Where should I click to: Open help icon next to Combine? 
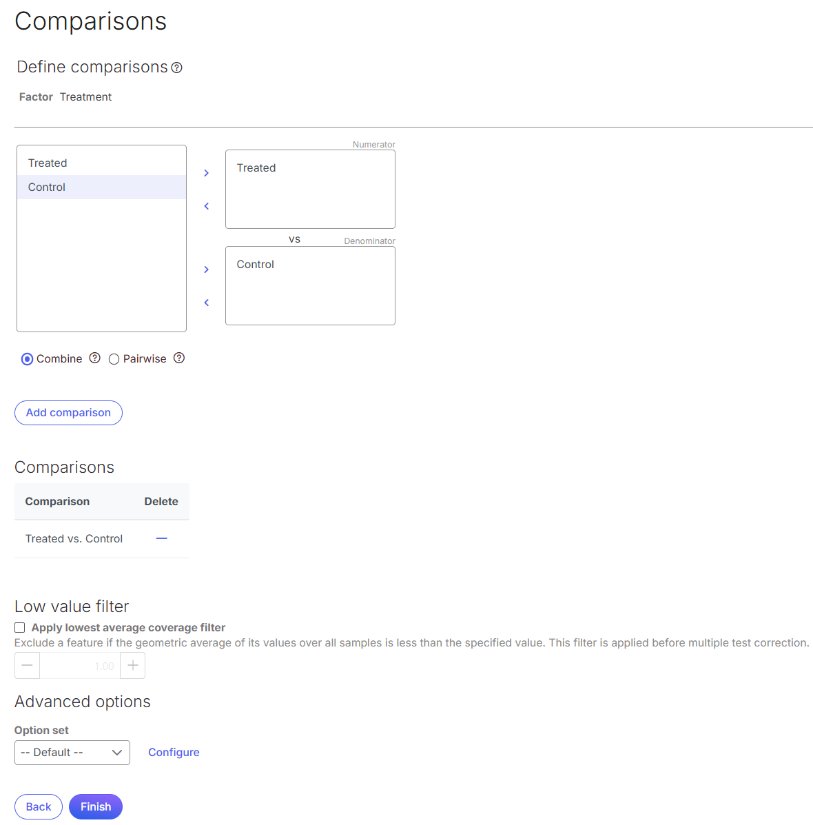95,358
